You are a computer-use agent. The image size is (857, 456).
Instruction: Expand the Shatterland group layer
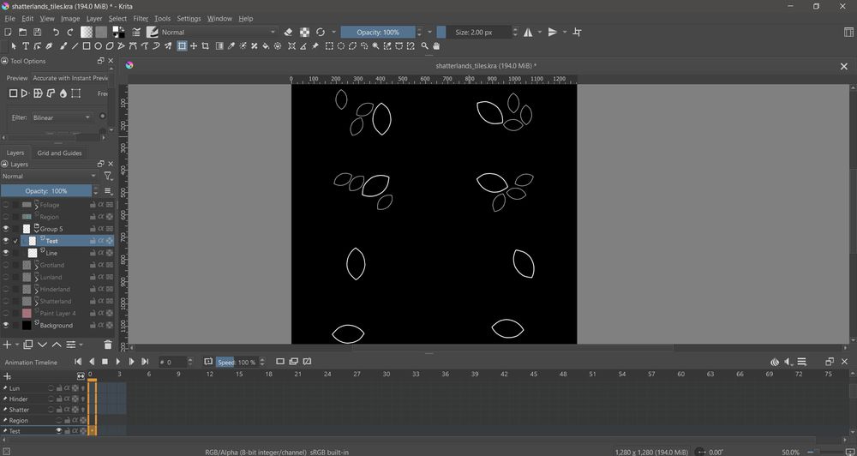click(x=37, y=303)
